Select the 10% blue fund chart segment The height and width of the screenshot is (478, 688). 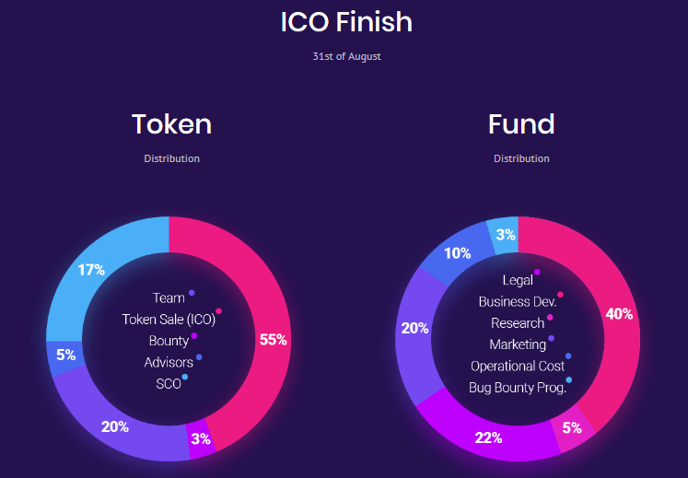[x=457, y=253]
